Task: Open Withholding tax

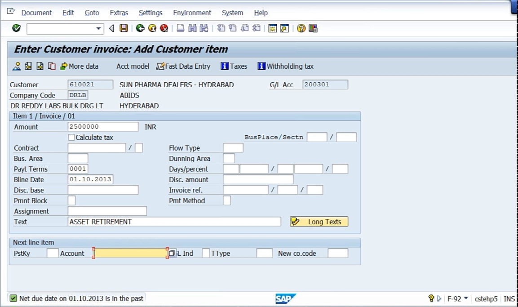Action: coord(286,67)
